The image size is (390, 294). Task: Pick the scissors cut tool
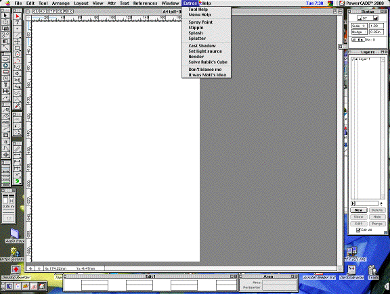17,80
